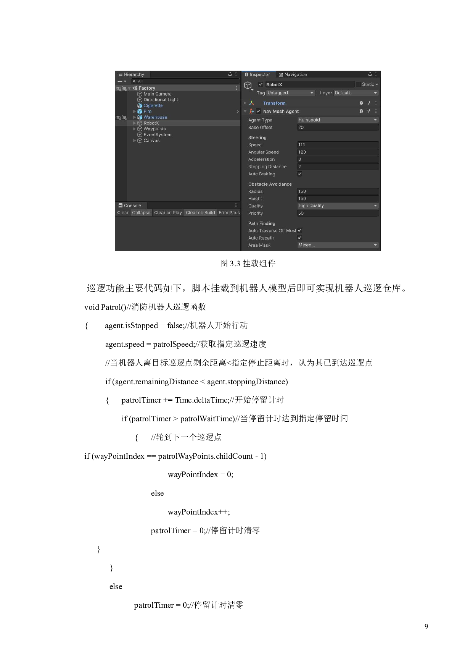Image resolution: width=473 pixels, height=670 pixels.
Task: Expand the Waypoints object in Hierarchy
Action: 135,129
